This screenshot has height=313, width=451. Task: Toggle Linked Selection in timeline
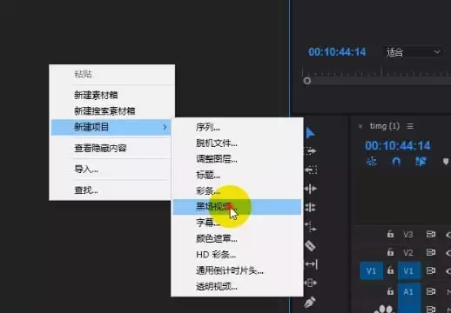(421, 162)
